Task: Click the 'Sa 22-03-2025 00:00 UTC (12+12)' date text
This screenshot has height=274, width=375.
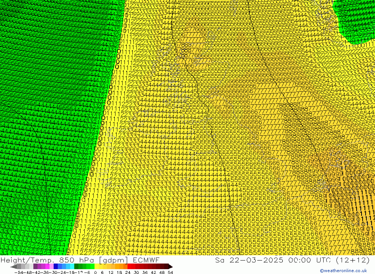Action: click(292, 260)
